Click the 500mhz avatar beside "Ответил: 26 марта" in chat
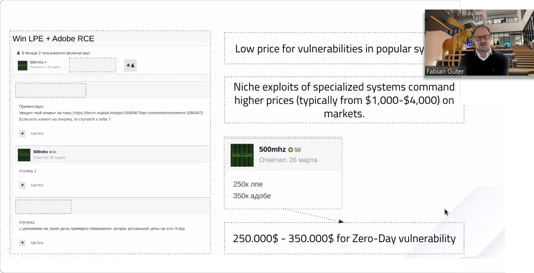534x273 pixels. (x=24, y=155)
